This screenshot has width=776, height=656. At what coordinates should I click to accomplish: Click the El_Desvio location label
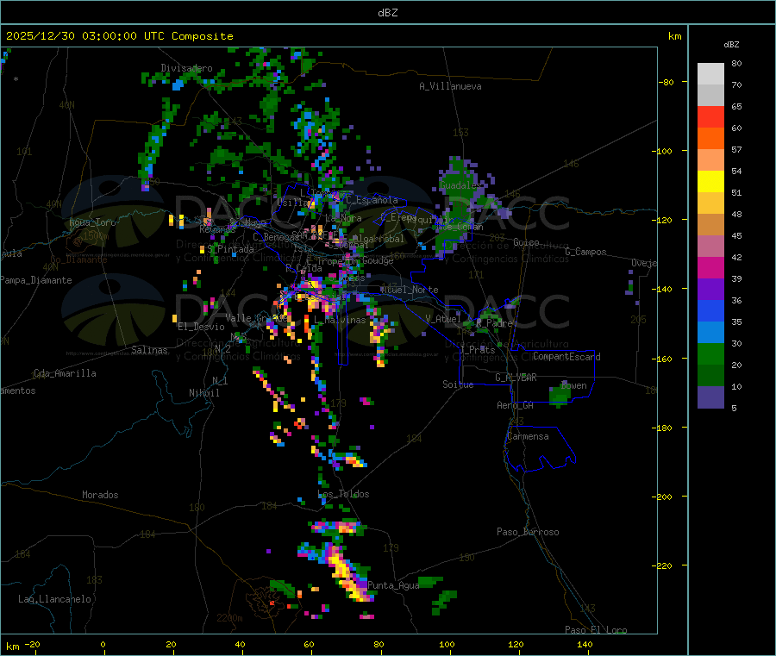click(202, 327)
